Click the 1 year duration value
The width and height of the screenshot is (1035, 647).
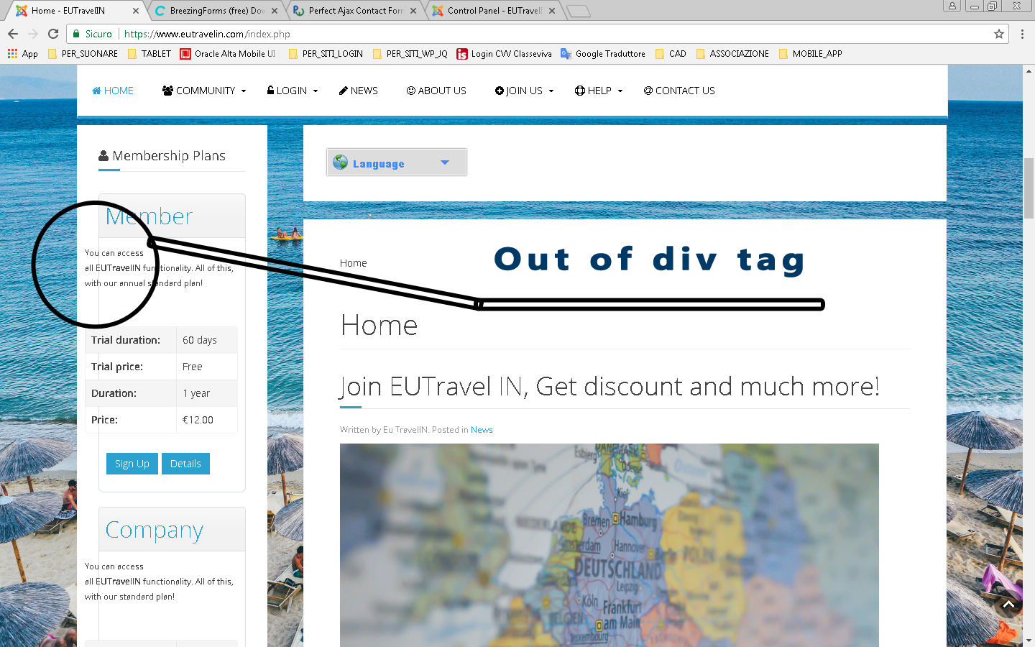[x=196, y=393]
